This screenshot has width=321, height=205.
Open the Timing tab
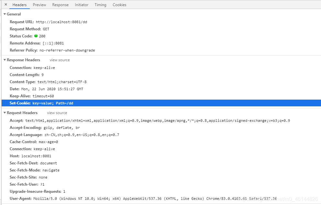click(x=100, y=5)
